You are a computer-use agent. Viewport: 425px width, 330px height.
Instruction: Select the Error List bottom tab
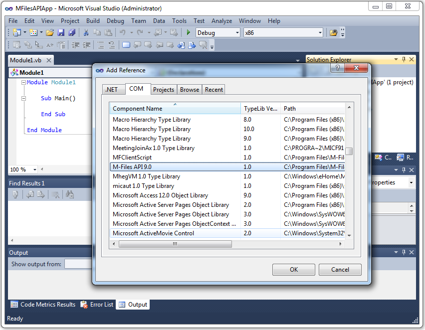pos(97,305)
